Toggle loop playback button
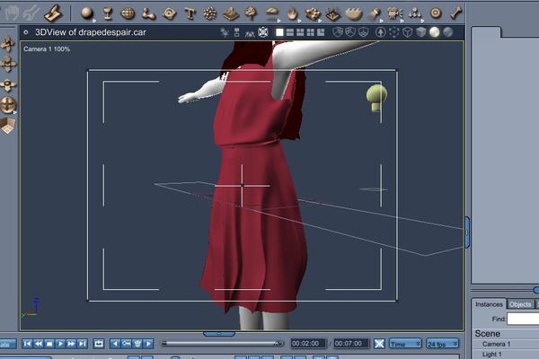 tap(99, 344)
